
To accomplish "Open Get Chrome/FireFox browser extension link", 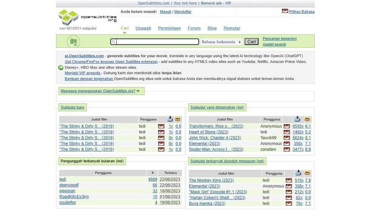I will [111, 62].
